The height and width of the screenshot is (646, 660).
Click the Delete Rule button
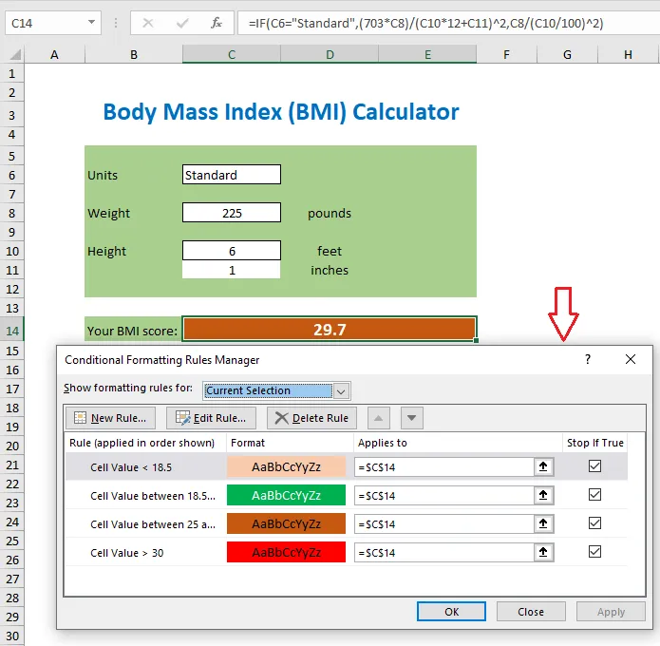click(x=311, y=418)
